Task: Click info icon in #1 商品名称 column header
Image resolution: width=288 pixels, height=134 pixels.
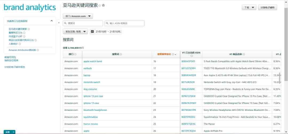Action: (244, 54)
